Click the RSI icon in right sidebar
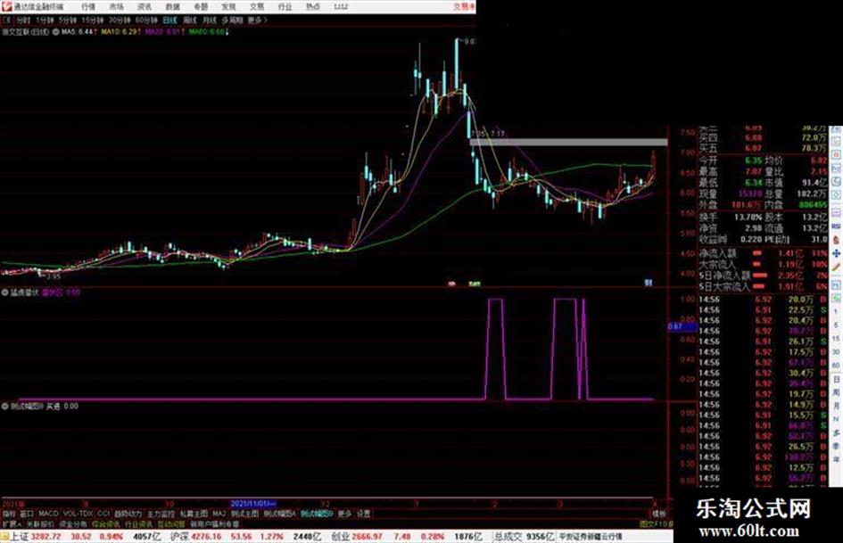 click(x=836, y=226)
